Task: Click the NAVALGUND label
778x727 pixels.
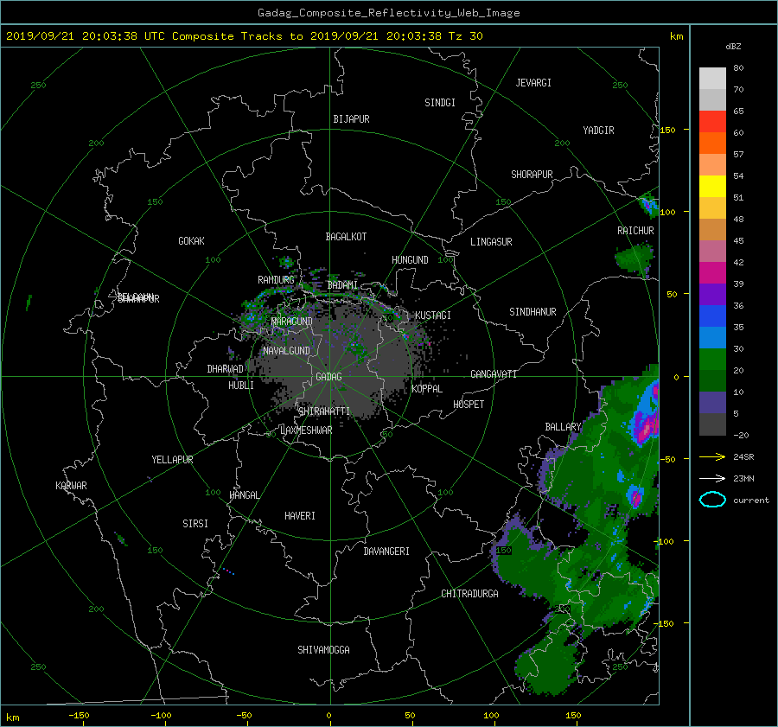Action: [286, 351]
